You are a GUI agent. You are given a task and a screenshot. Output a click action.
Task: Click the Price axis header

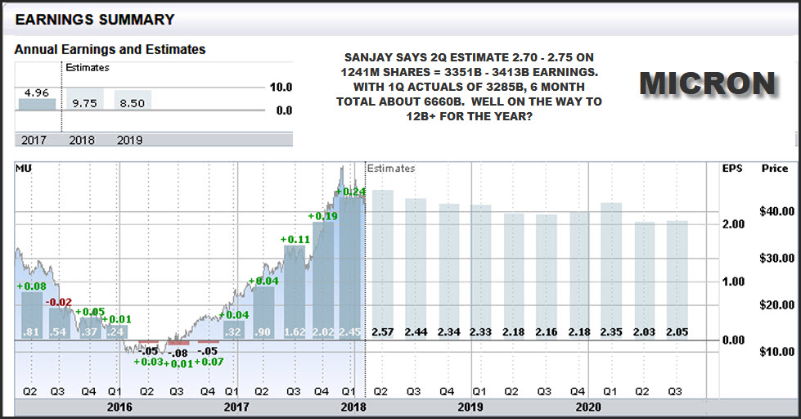[774, 169]
